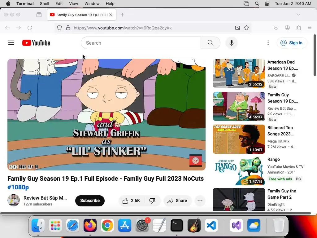
Task: Open Family Guy Season 19 sidebar thumbnail
Action: coord(239,106)
